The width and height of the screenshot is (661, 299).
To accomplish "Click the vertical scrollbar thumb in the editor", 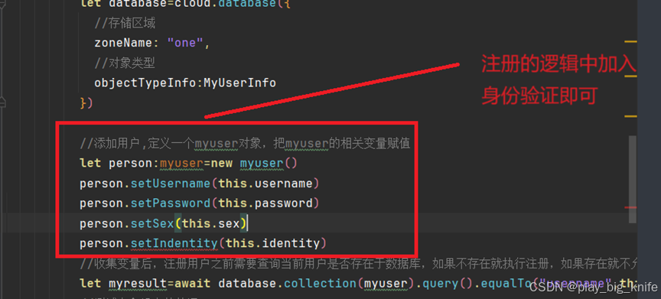I will 632,180.
